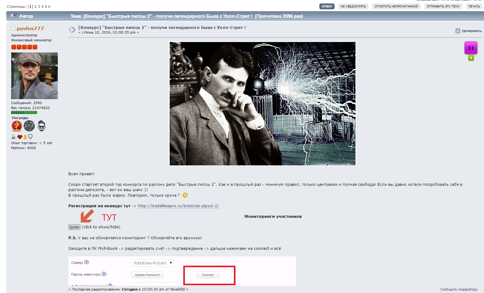Go to page 6 of the thread
484x293 pixels.
[49, 7]
